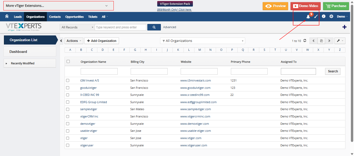Image resolution: width=354 pixels, height=156 pixels.
Task: Open the settings gear icon
Action: [331, 16]
